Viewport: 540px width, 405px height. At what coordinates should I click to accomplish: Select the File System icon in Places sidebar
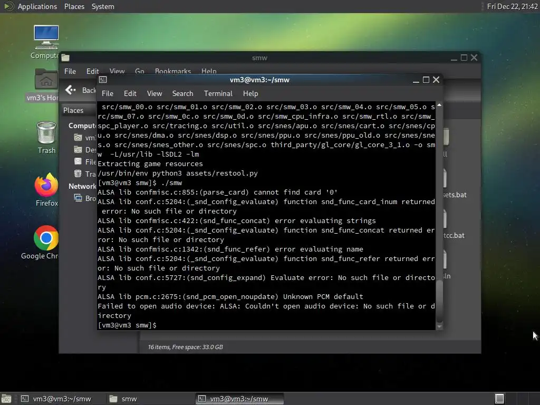coord(78,161)
